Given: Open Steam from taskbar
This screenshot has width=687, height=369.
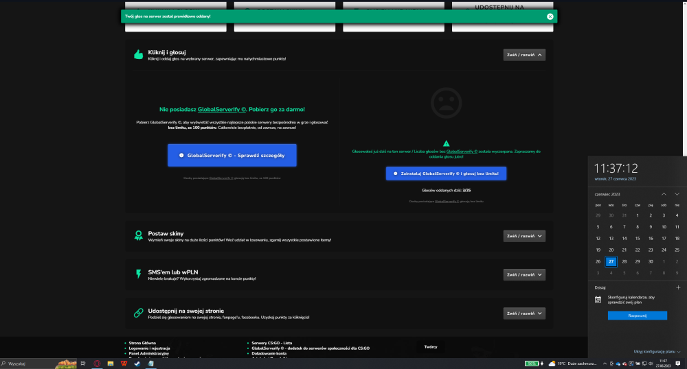Looking at the screenshot, I should tap(137, 364).
